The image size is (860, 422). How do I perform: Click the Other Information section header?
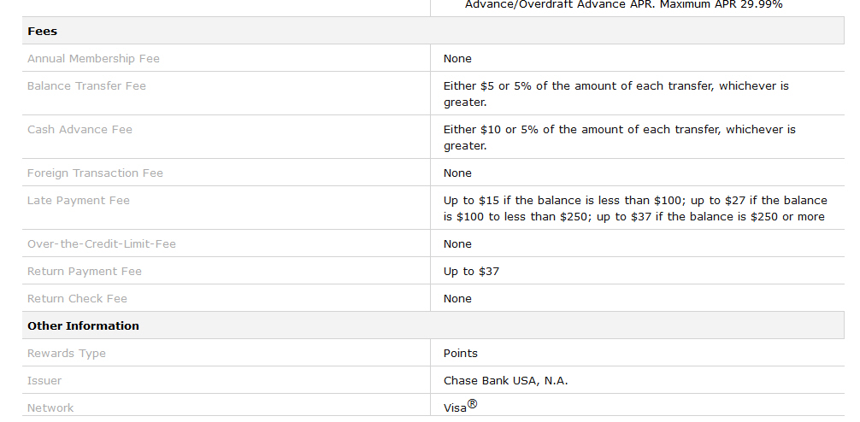(84, 325)
